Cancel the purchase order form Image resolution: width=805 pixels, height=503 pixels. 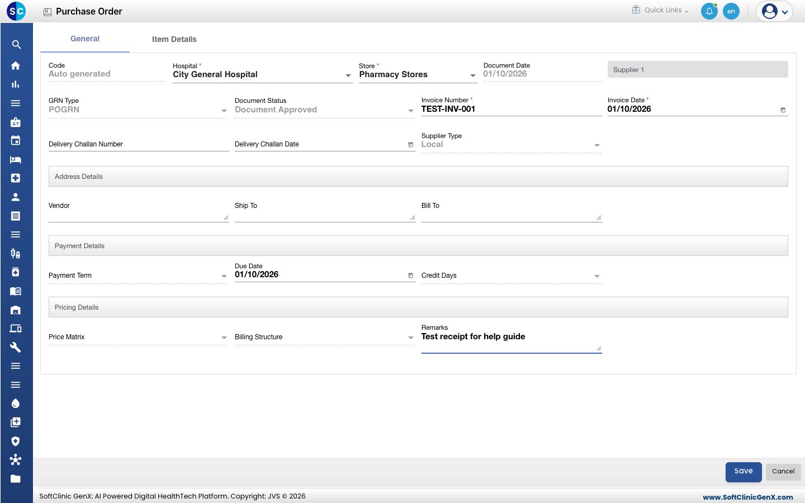pyautogui.click(x=783, y=472)
